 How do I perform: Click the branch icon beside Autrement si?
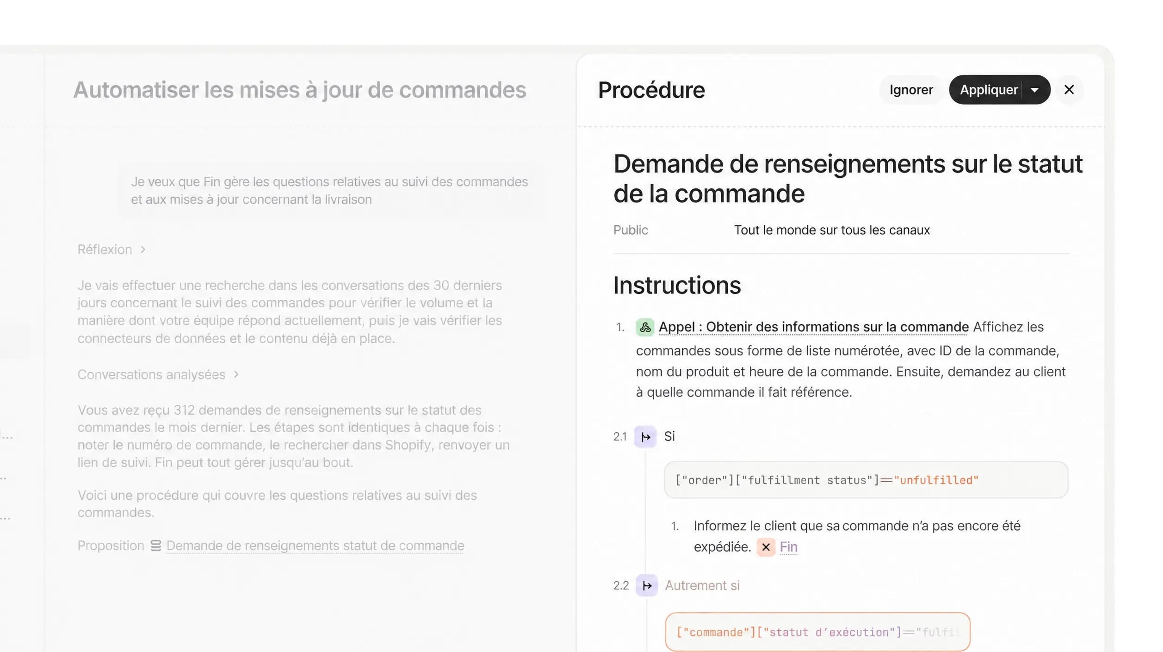(647, 585)
